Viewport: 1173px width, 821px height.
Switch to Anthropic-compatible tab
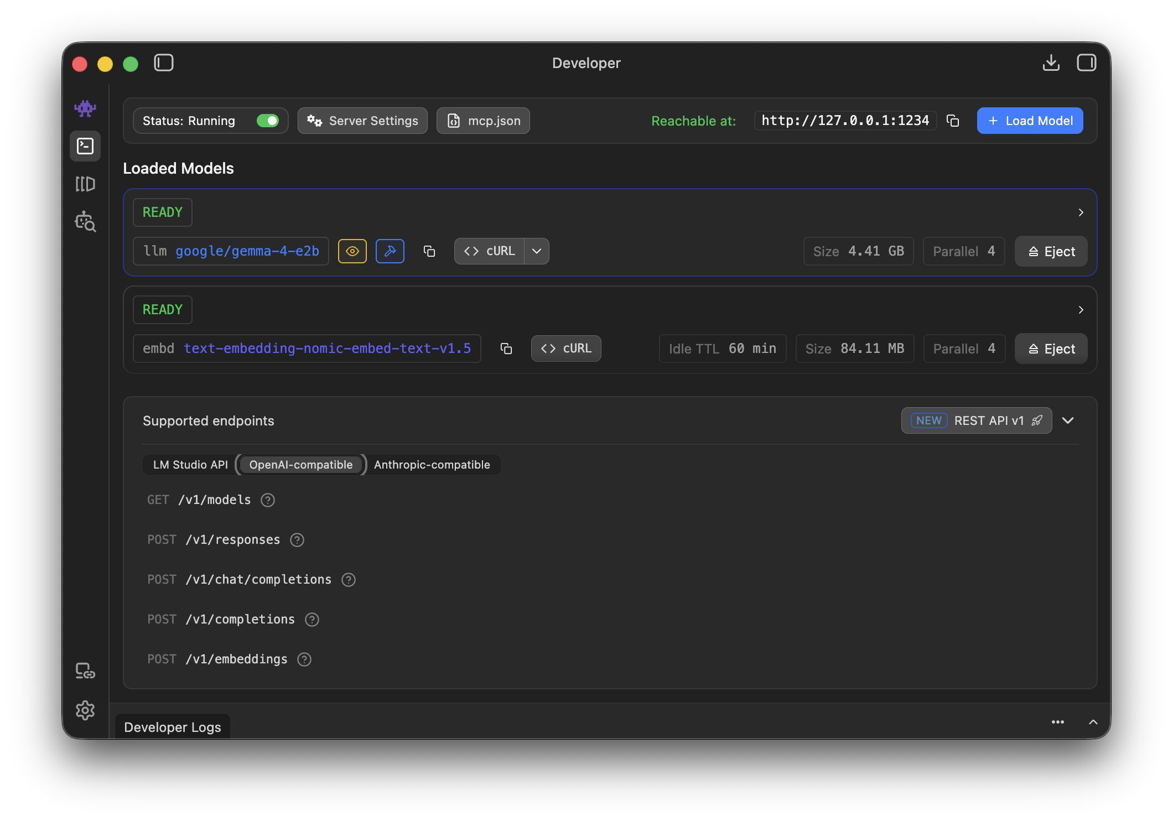(x=432, y=465)
